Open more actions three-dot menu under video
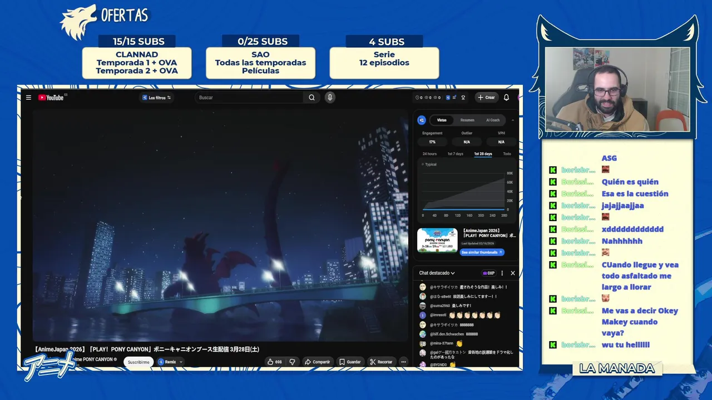 (404, 362)
